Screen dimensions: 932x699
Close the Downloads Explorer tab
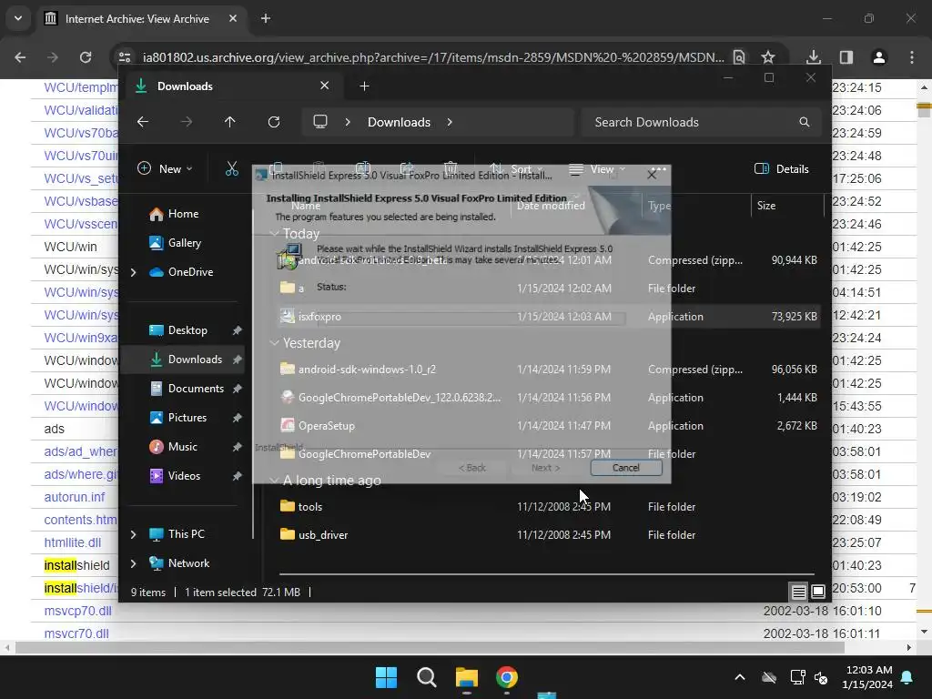pos(325,86)
